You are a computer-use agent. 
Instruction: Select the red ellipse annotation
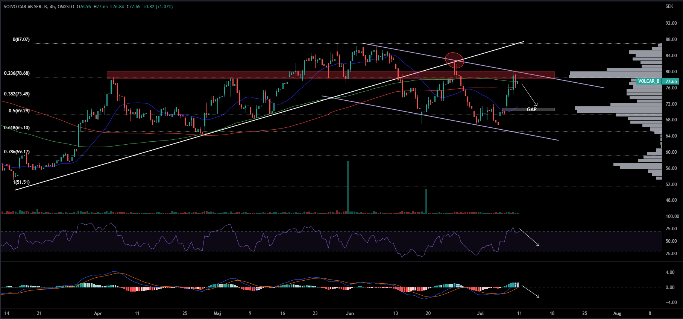454,59
